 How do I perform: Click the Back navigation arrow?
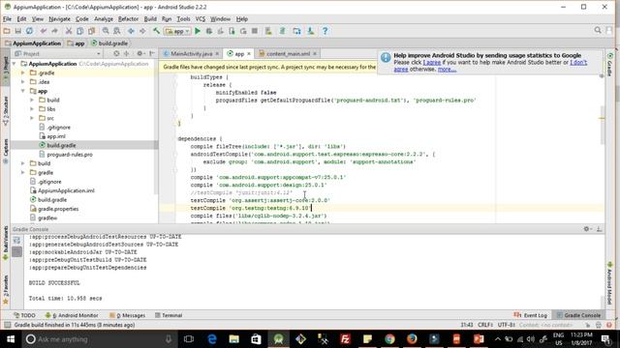pos(131,31)
